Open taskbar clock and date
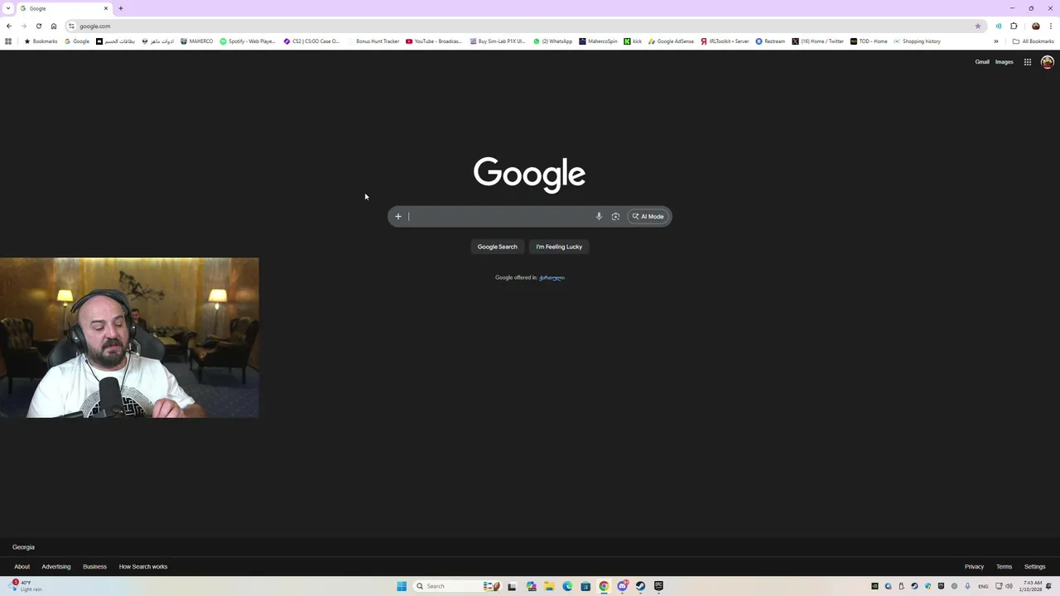Viewport: 1060px width, 596px height. coord(1031,586)
